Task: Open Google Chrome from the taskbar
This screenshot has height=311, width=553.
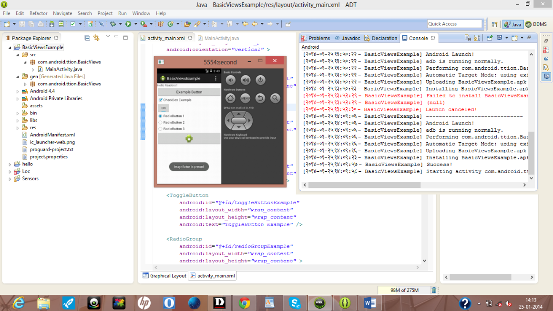Action: click(245, 303)
